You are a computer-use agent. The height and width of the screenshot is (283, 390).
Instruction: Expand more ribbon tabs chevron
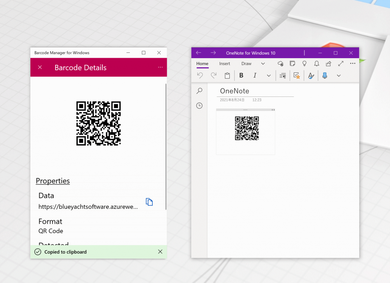263,64
